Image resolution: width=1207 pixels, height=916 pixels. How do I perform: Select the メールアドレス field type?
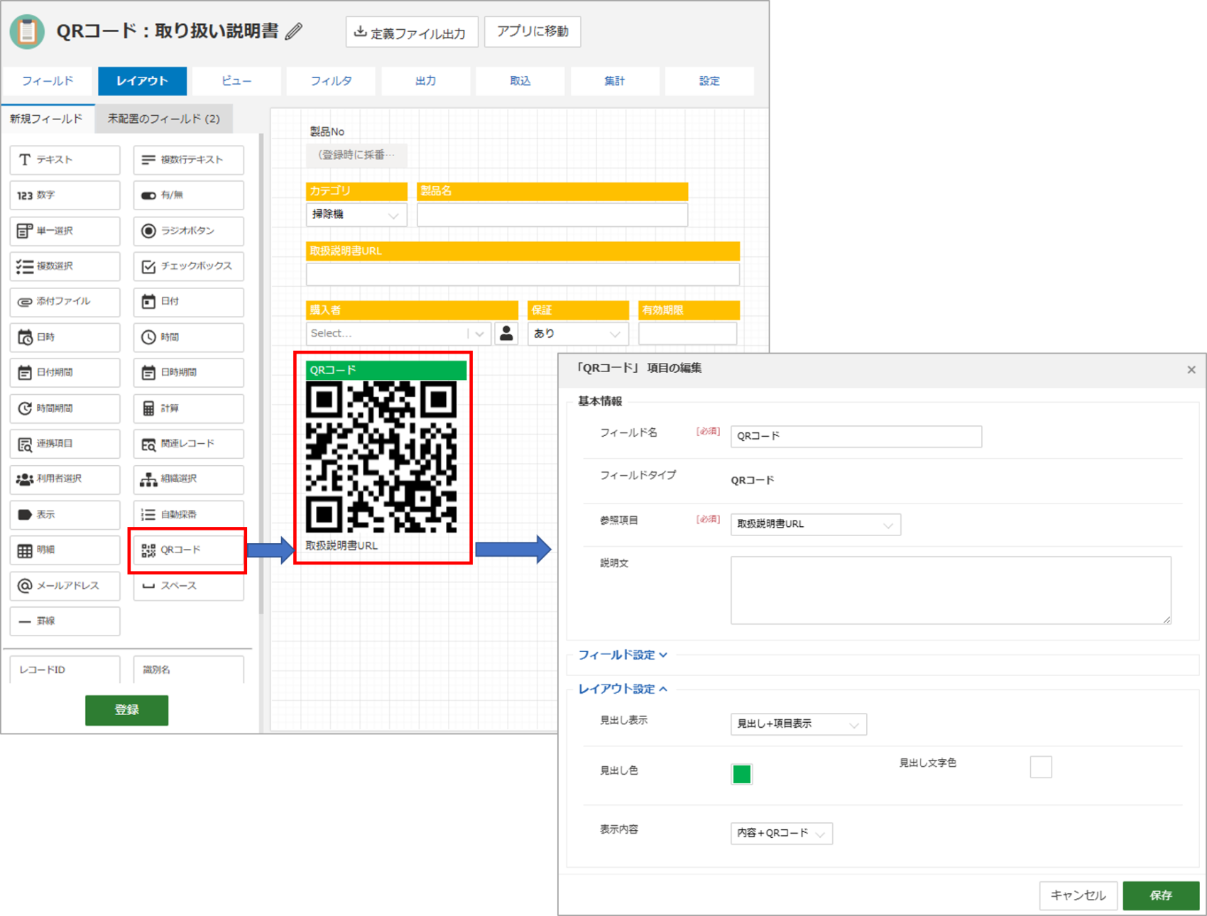click(x=65, y=586)
